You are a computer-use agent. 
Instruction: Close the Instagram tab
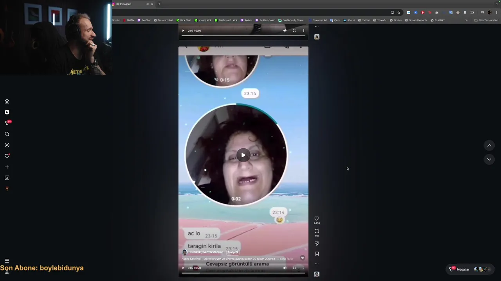(x=152, y=4)
